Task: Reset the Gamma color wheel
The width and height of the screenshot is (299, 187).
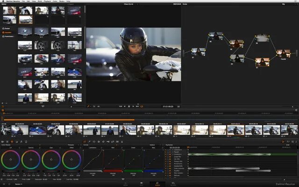Action: (40, 148)
